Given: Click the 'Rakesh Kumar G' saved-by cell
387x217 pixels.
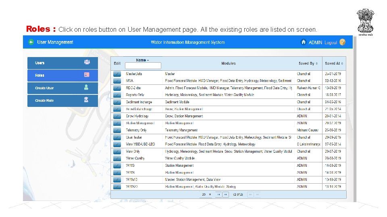Looking at the screenshot, I should [308, 88].
